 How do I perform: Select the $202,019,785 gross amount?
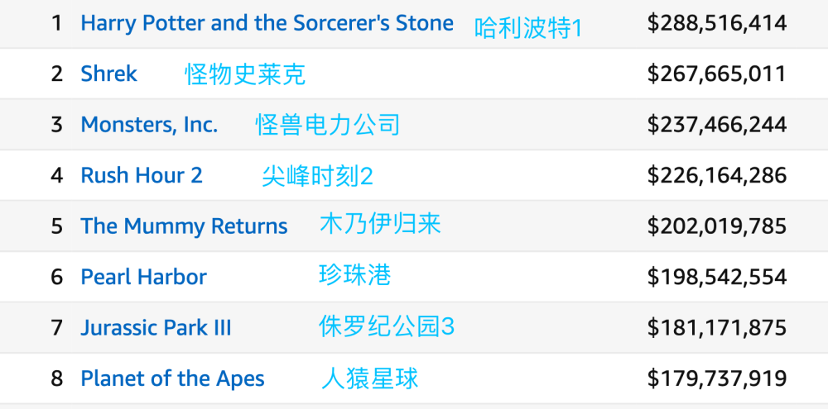click(x=716, y=226)
